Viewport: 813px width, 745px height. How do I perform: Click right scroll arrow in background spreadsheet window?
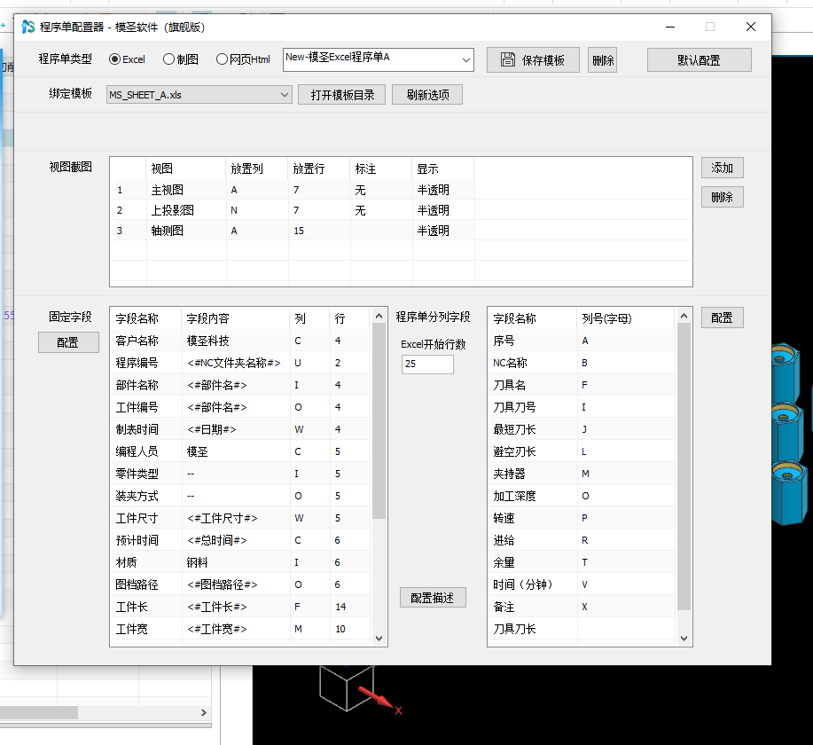[204, 712]
